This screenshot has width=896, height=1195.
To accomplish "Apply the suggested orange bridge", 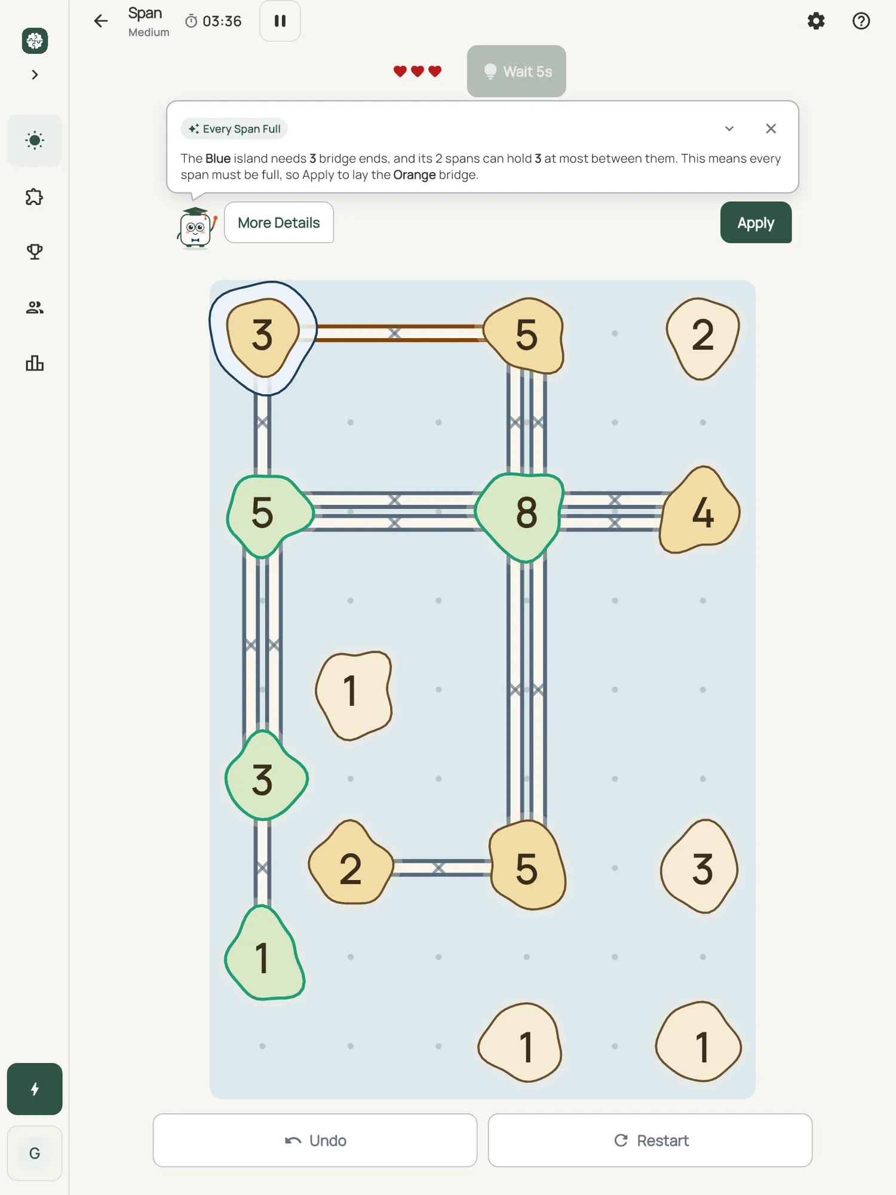I will [x=756, y=222].
